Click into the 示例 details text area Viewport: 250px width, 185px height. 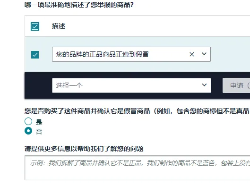coord(137,168)
